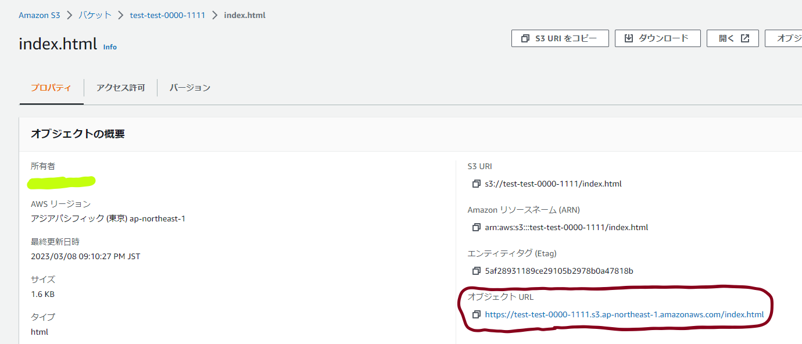Viewport: 802px width, 344px height.
Task: Click the index.html breadcrumb text
Action: (245, 15)
